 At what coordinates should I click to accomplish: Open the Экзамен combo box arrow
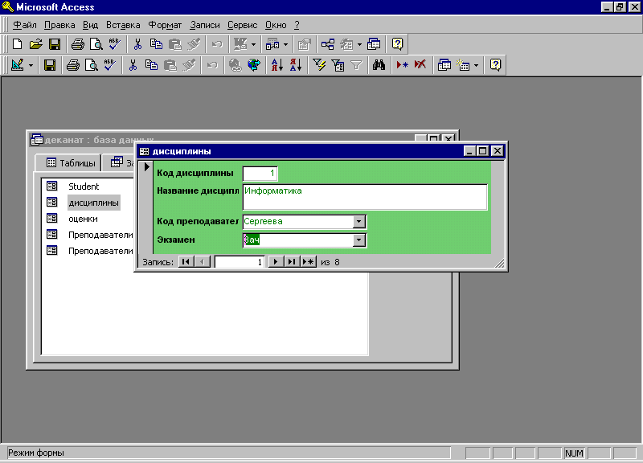pos(358,240)
